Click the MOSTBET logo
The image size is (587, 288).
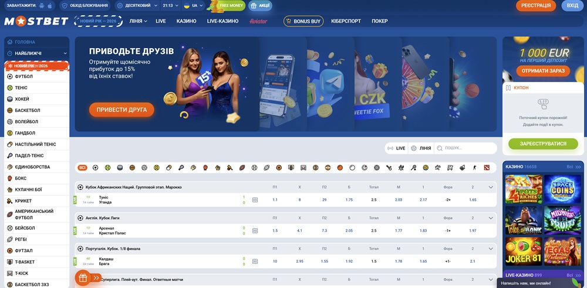[35, 21]
